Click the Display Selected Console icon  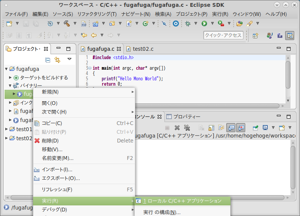[265, 128]
